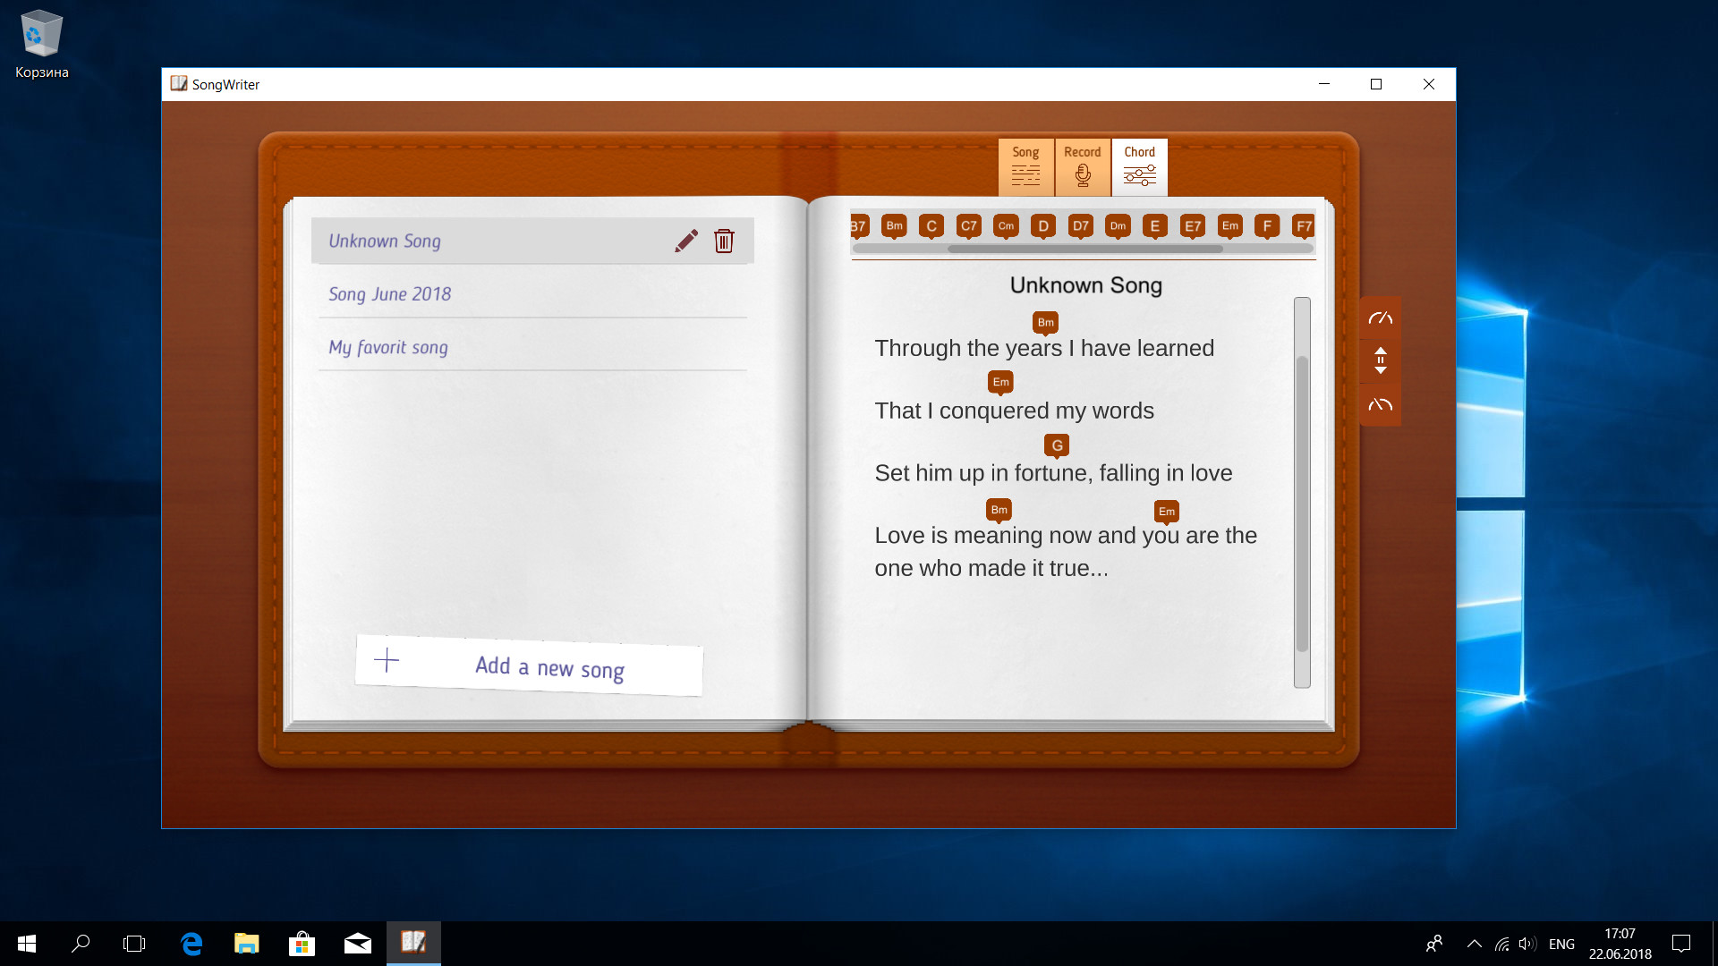Select the G chord marker above third line
This screenshot has height=966, width=1718.
point(1057,445)
